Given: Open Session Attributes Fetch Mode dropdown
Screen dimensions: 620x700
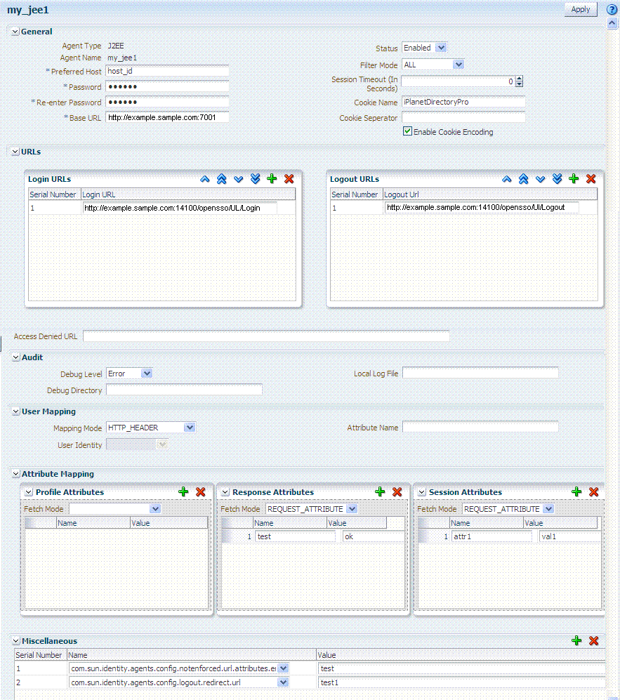Looking at the screenshot, I should pos(548,509).
